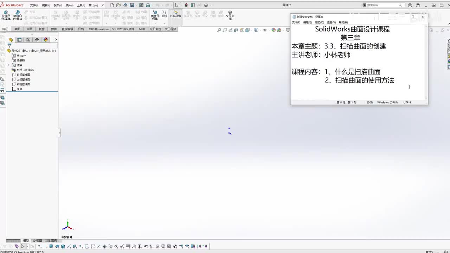Open the 视图(V) menu in SolidWorks
This screenshot has height=253, width=450.
[x=58, y=5]
